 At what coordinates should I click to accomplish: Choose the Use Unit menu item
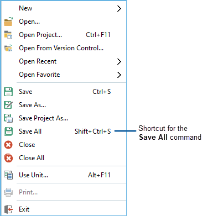(x=64, y=175)
